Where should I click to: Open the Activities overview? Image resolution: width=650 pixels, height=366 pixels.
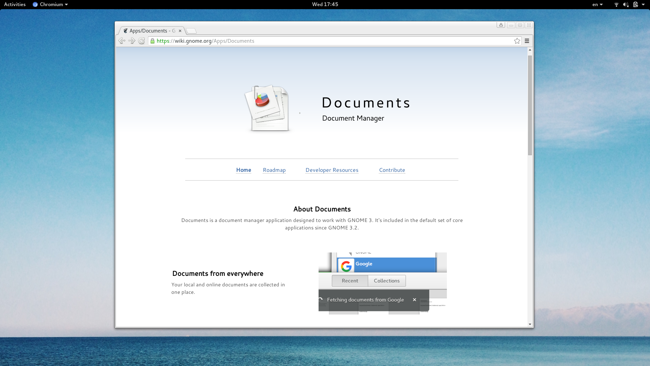pos(15,4)
